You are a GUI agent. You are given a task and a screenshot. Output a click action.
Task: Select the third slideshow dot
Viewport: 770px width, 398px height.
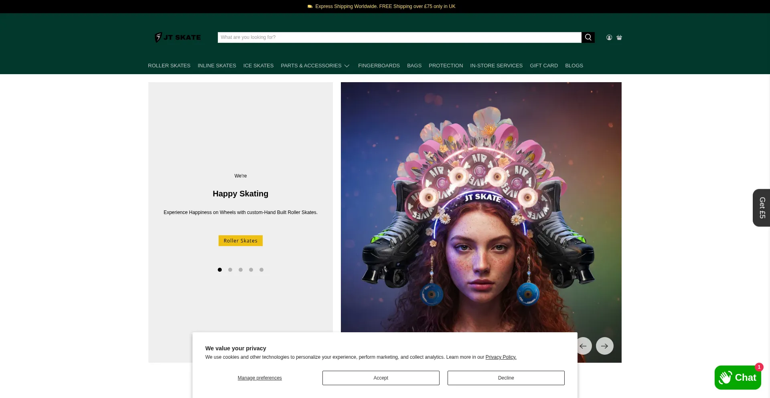click(241, 270)
